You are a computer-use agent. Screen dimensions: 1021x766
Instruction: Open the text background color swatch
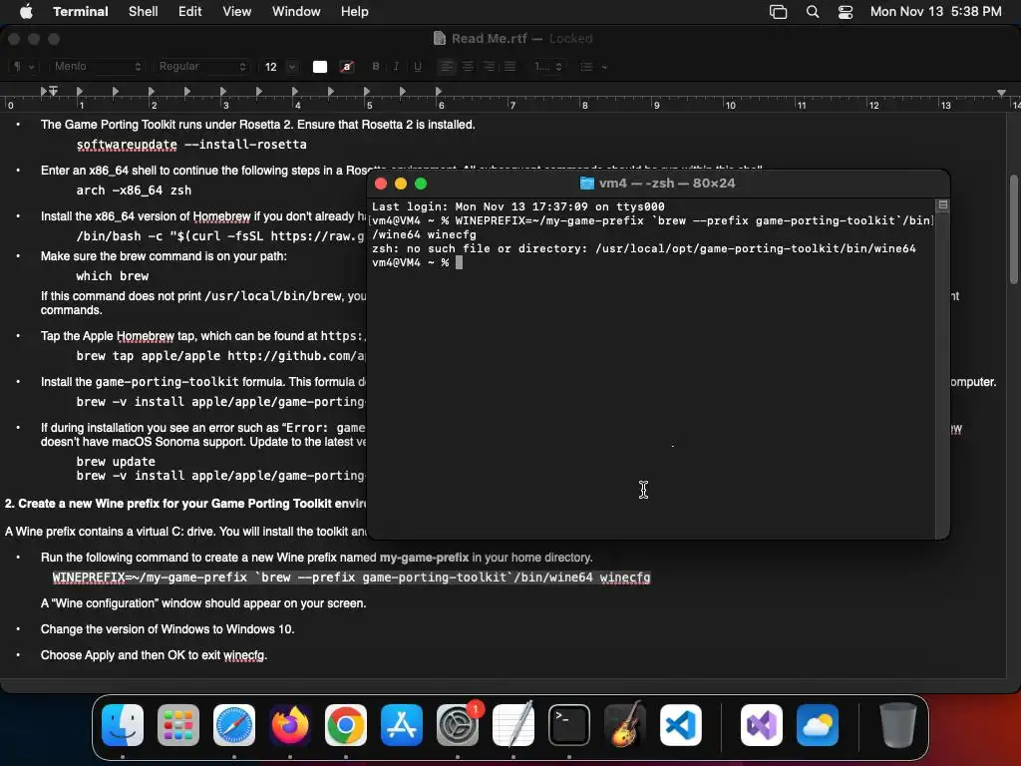click(x=347, y=67)
